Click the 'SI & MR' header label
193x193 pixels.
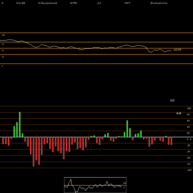coord(20,3)
